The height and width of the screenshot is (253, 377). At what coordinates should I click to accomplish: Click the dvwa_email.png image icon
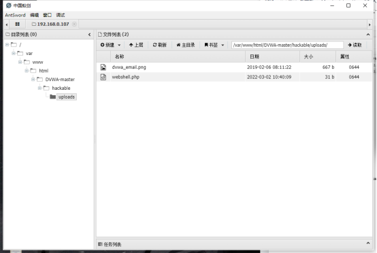pos(103,67)
